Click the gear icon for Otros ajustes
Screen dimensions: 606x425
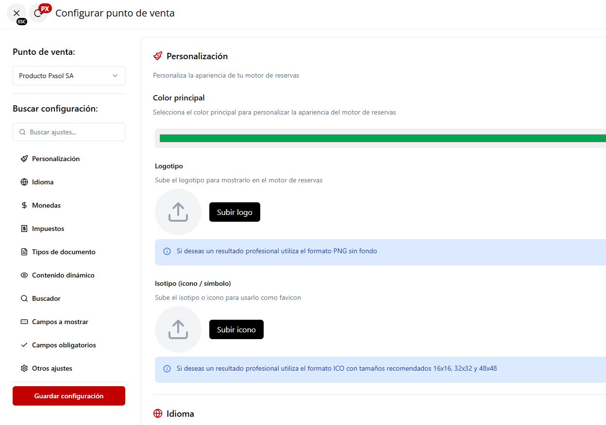point(24,368)
